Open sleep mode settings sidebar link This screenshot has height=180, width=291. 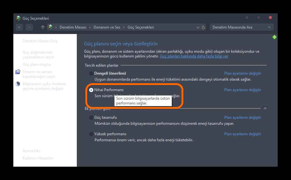tap(44, 86)
